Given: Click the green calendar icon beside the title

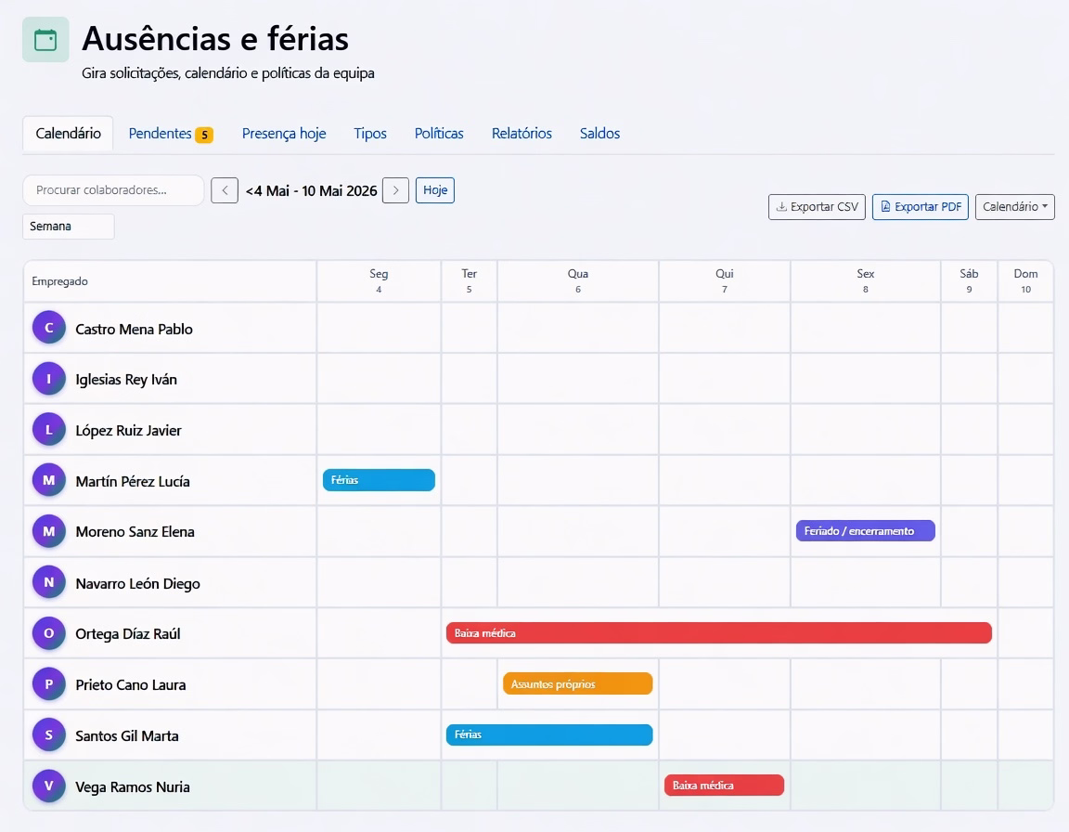Looking at the screenshot, I should pos(45,40).
